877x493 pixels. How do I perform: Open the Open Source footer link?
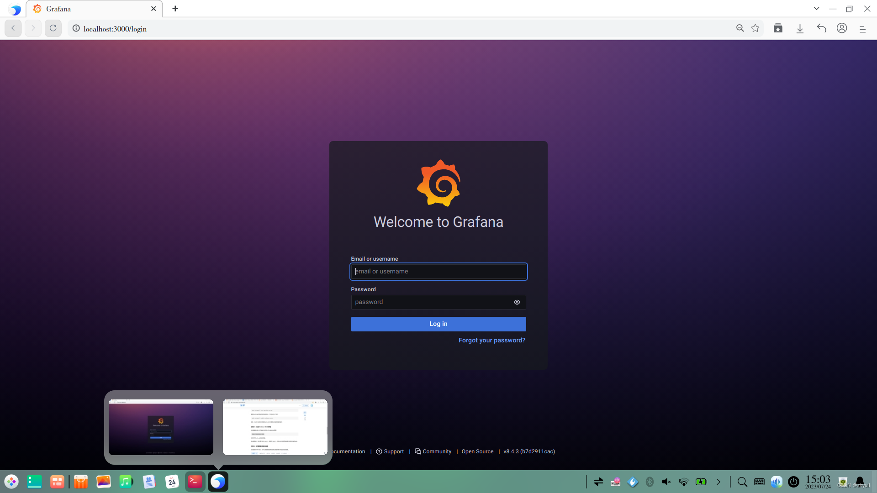[x=477, y=451]
